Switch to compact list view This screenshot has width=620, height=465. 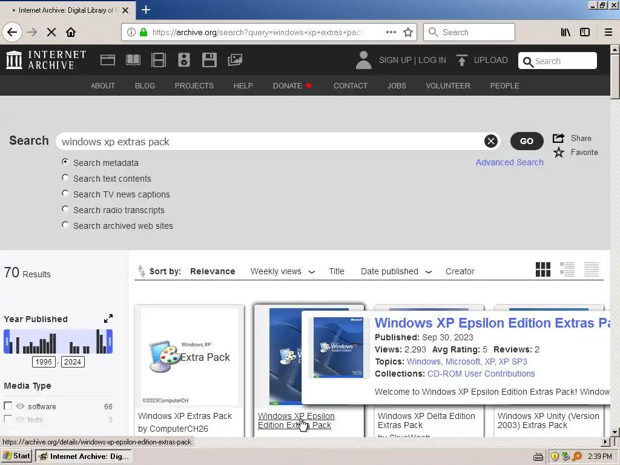click(592, 269)
